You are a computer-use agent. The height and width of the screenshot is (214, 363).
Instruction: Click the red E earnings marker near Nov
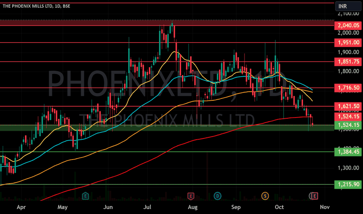314,196
